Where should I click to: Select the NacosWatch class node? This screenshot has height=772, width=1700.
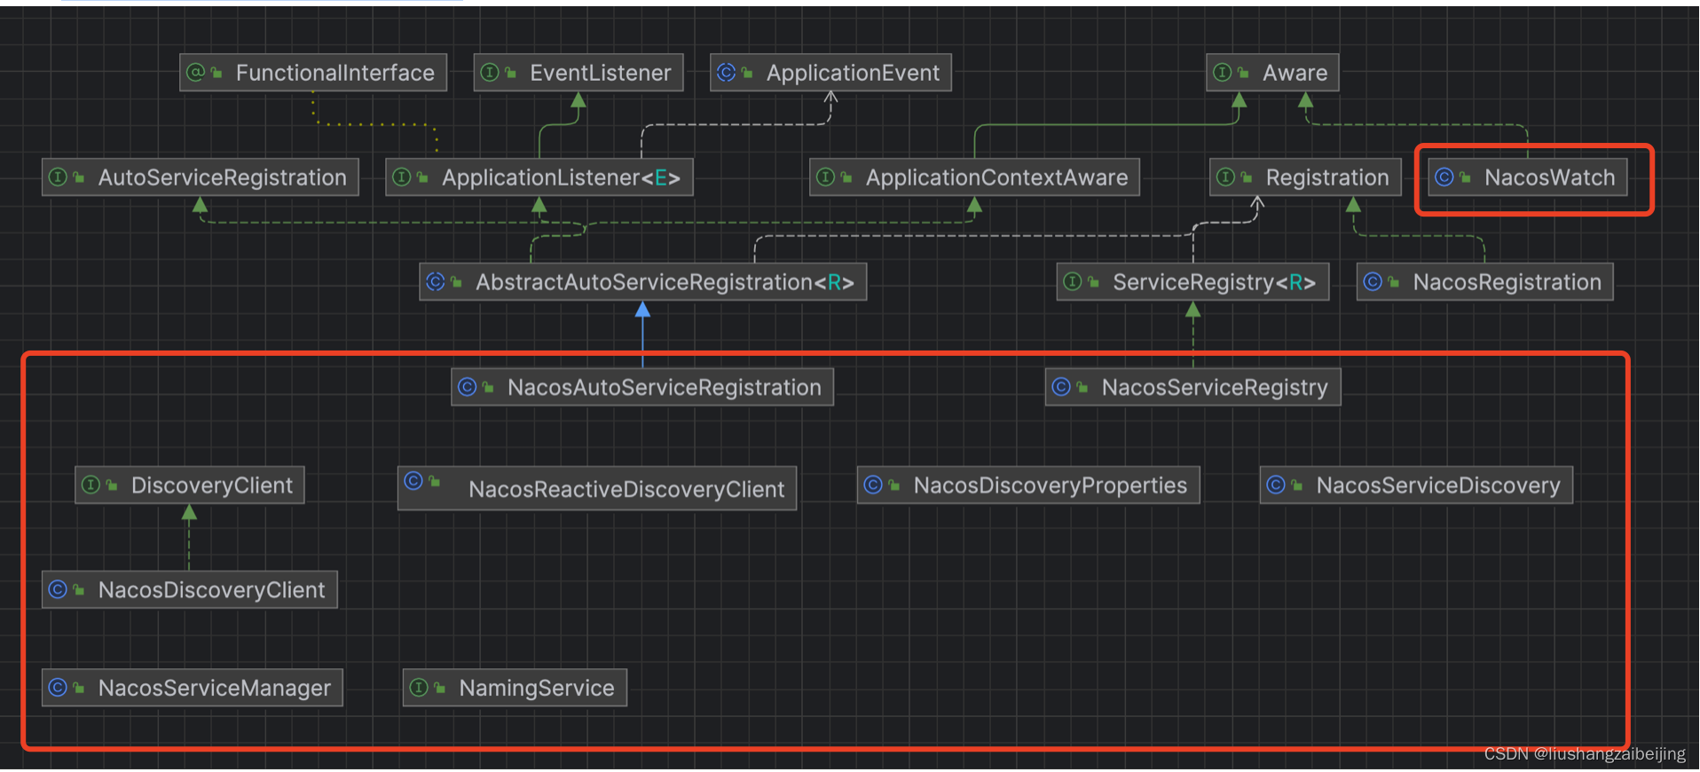[x=1528, y=177]
